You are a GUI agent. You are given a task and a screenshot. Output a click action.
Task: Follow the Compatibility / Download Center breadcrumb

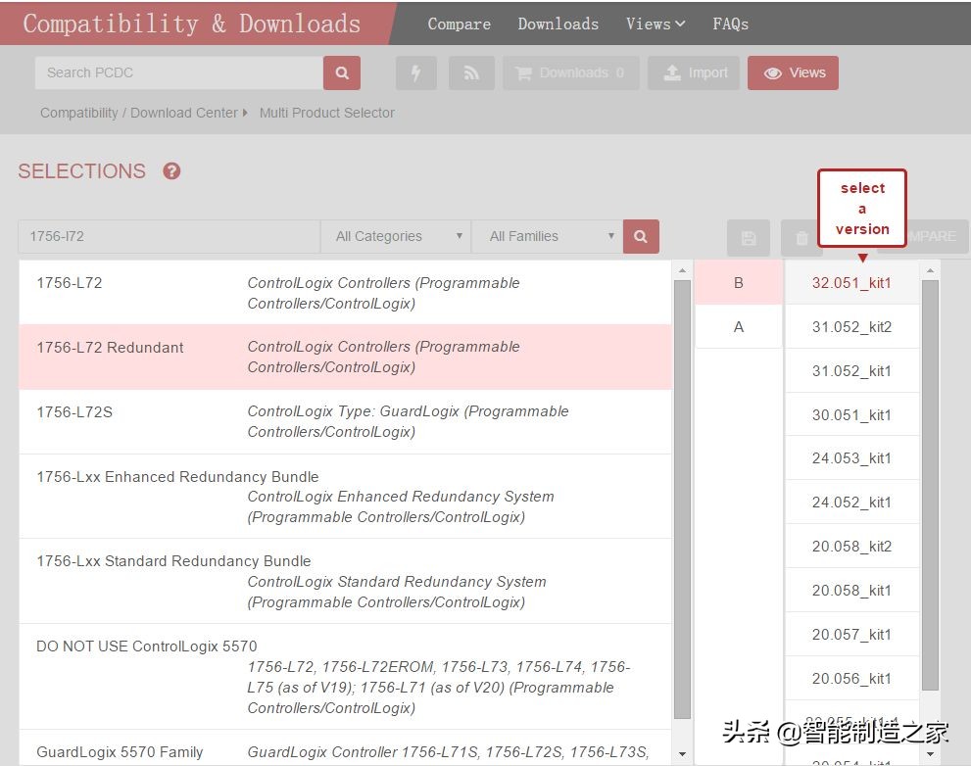pos(138,113)
